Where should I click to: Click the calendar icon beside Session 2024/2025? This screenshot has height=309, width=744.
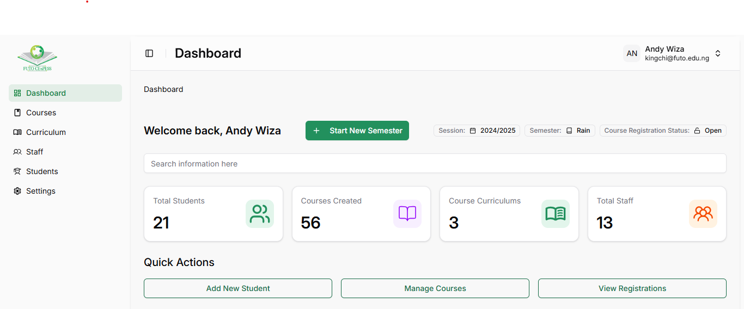[x=473, y=131]
